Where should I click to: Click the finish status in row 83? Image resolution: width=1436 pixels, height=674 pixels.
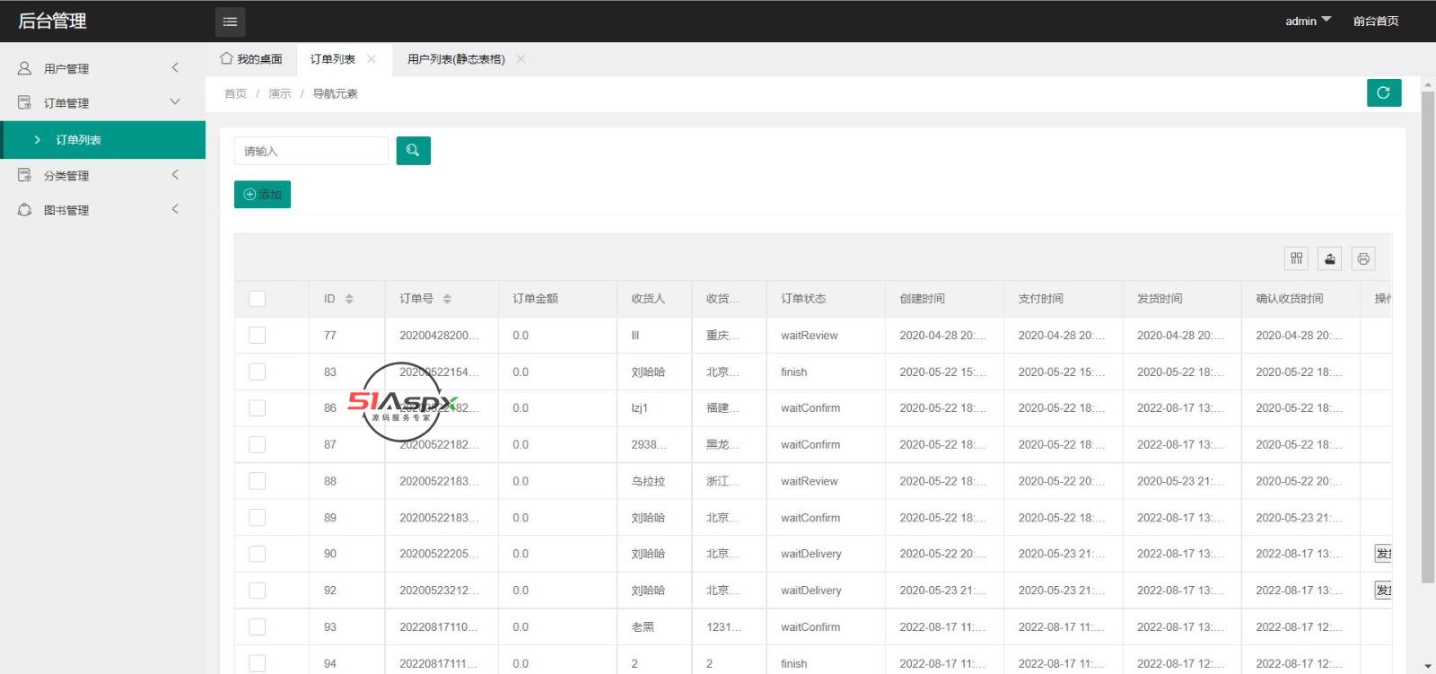(x=793, y=372)
